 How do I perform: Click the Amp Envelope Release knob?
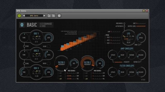click(141, 55)
